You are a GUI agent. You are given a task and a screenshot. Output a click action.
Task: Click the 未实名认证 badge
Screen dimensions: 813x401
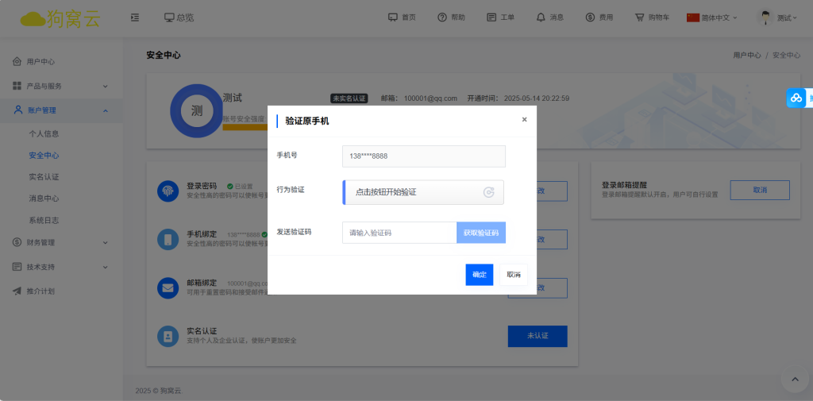click(349, 98)
